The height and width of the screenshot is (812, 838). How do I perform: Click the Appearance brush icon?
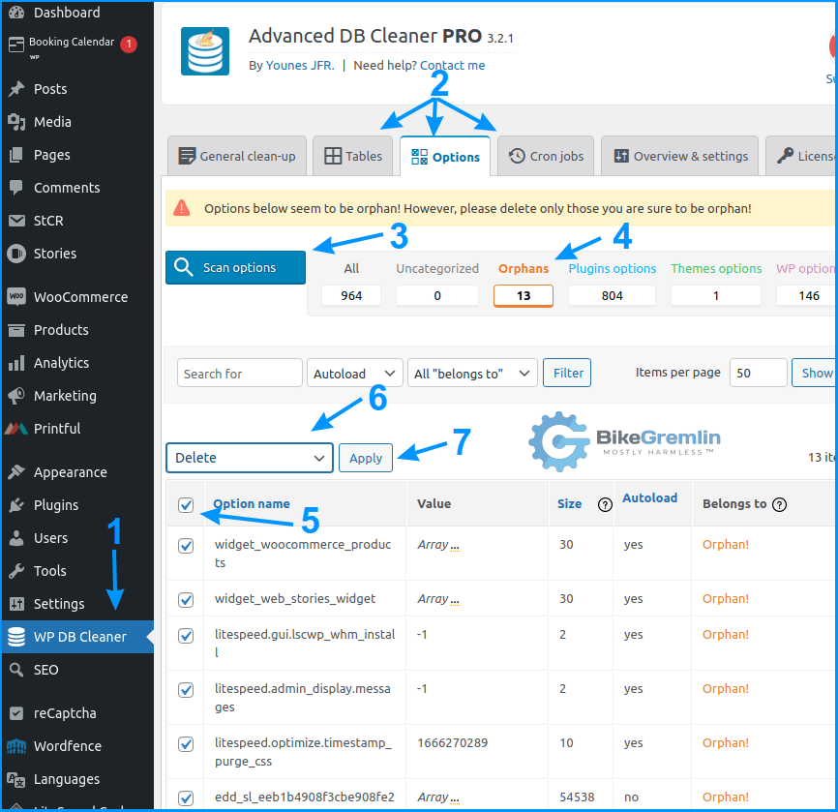16,472
